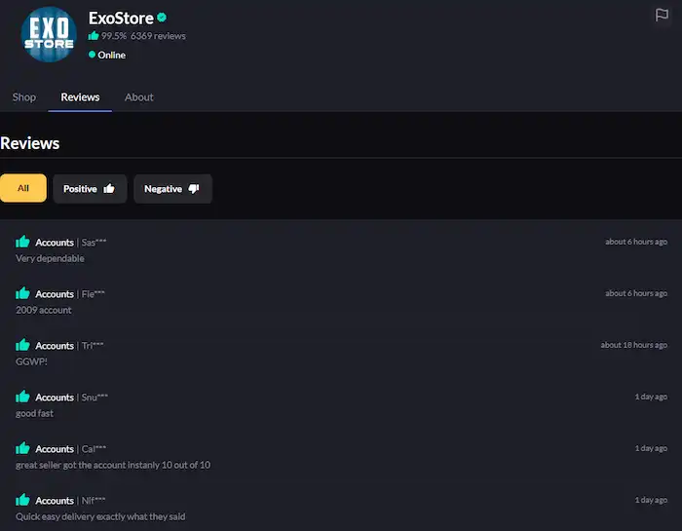
Task: Filter reviews by Negative
Action: pos(172,189)
